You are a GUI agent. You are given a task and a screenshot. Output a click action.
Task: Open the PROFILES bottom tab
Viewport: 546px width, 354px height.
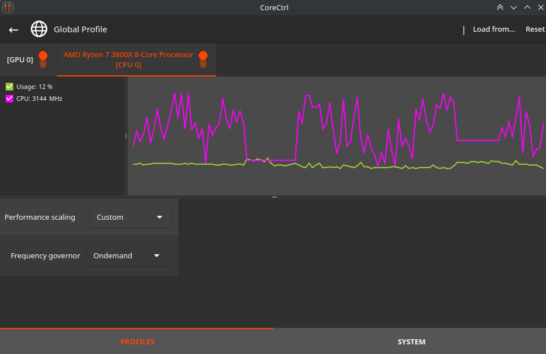click(137, 342)
